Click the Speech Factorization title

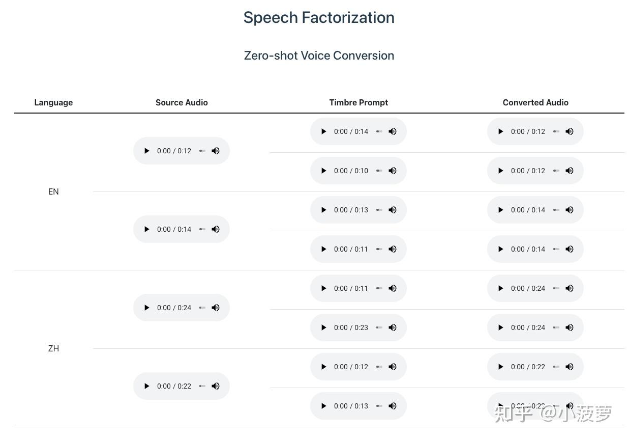tap(319, 17)
